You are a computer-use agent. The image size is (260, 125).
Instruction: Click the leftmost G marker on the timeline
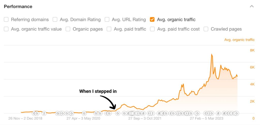34,113
